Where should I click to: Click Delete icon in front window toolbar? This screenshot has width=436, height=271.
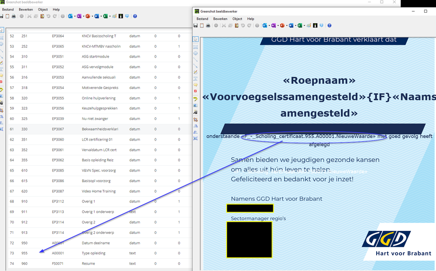[x=216, y=26]
